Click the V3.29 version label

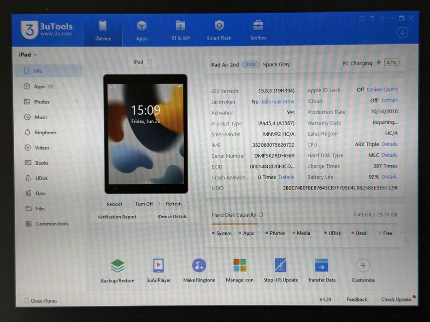325,299
